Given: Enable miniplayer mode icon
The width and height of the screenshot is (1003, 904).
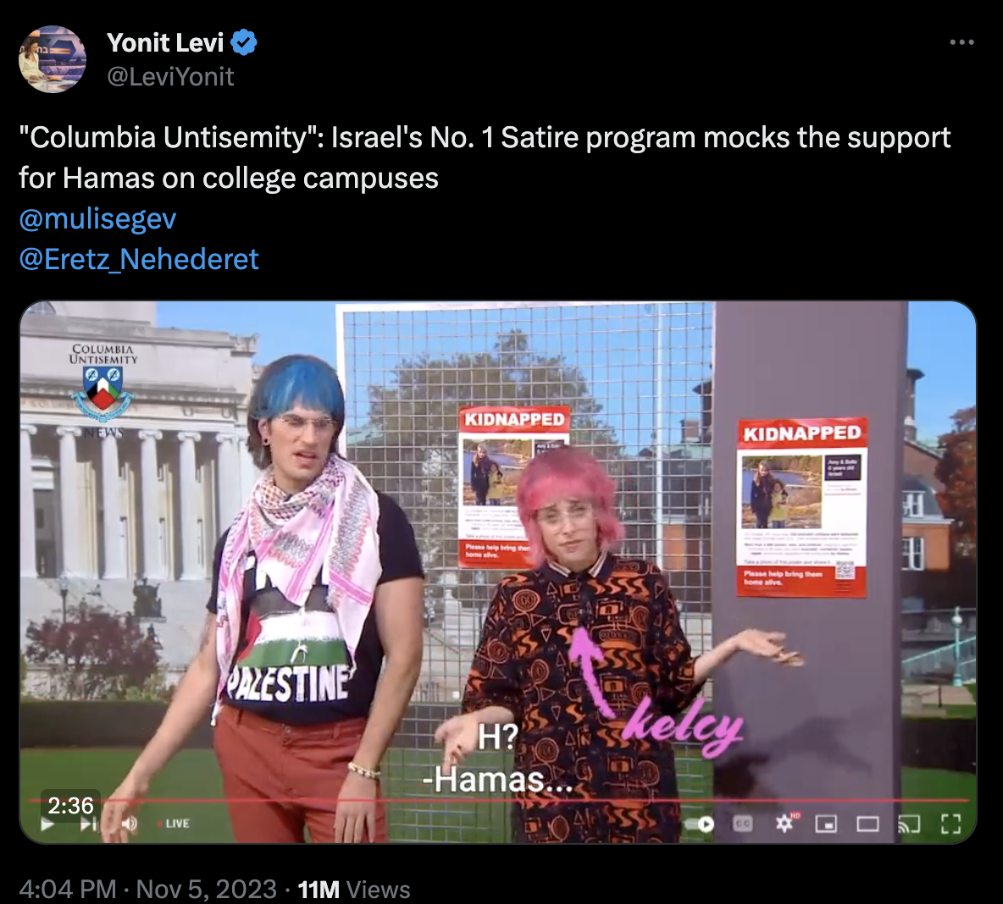Looking at the screenshot, I should (x=826, y=824).
